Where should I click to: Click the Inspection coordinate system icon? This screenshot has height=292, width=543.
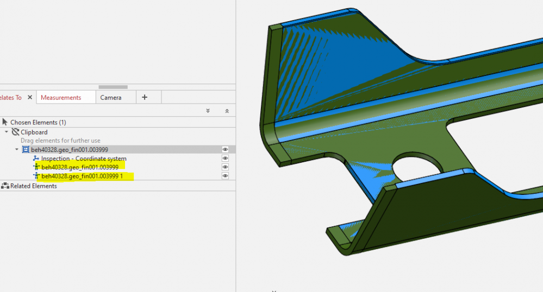pyautogui.click(x=36, y=158)
